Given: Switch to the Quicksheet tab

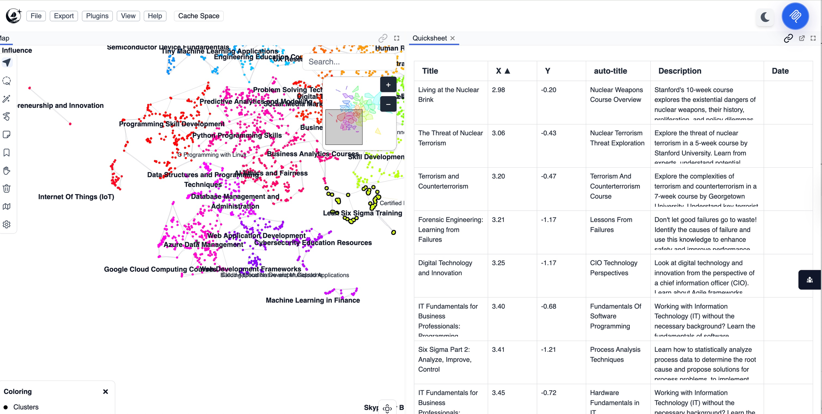Looking at the screenshot, I should click(x=430, y=38).
